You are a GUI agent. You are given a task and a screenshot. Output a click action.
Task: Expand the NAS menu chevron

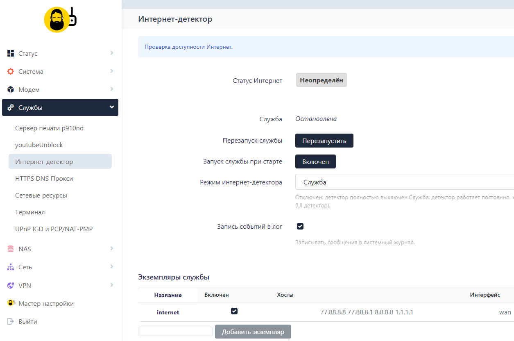pyautogui.click(x=112, y=248)
